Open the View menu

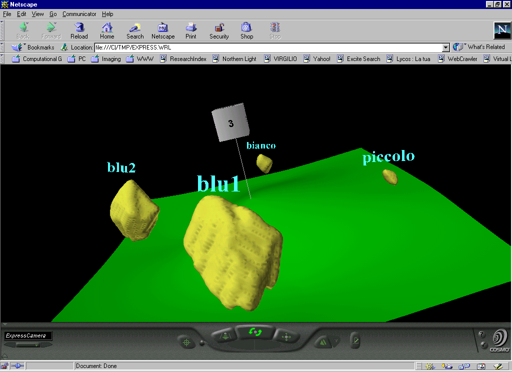tap(37, 14)
